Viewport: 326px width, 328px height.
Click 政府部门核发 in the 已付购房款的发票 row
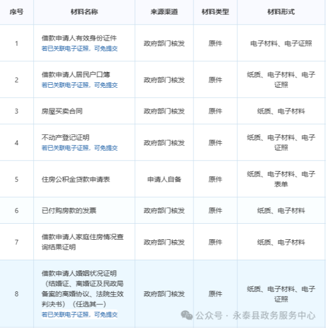(164, 211)
